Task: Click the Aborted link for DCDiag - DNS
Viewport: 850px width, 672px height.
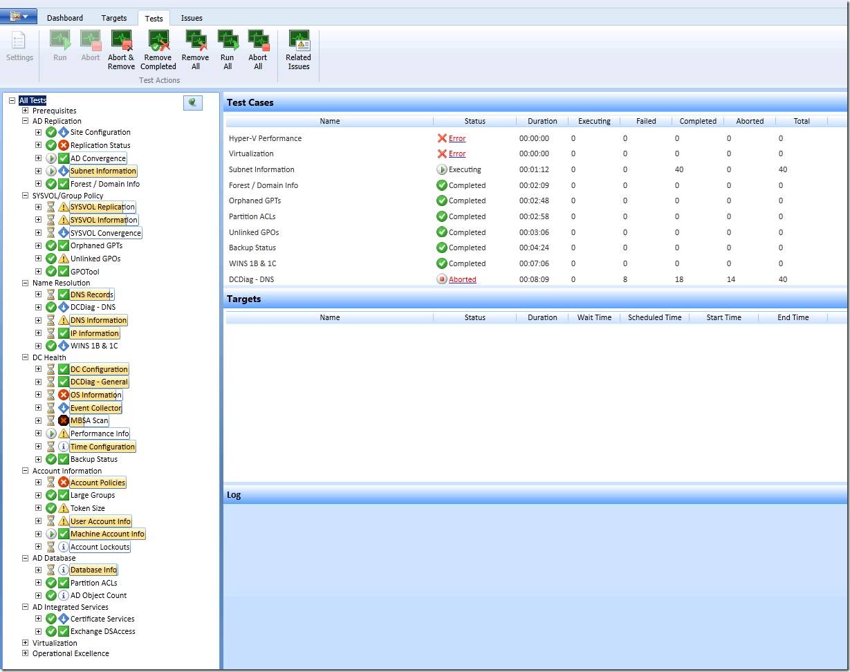Action: tap(463, 279)
